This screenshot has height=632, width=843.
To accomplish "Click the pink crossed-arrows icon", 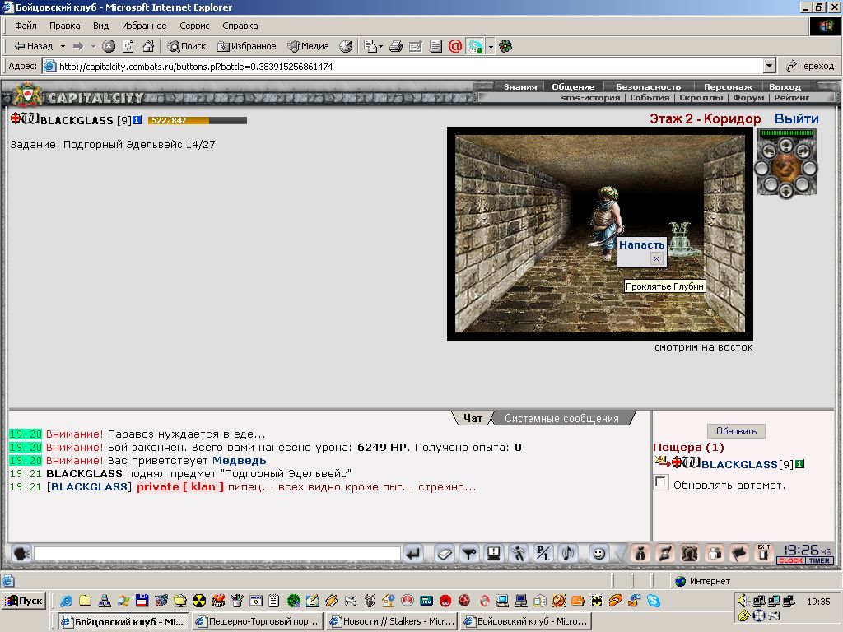I will (x=664, y=553).
